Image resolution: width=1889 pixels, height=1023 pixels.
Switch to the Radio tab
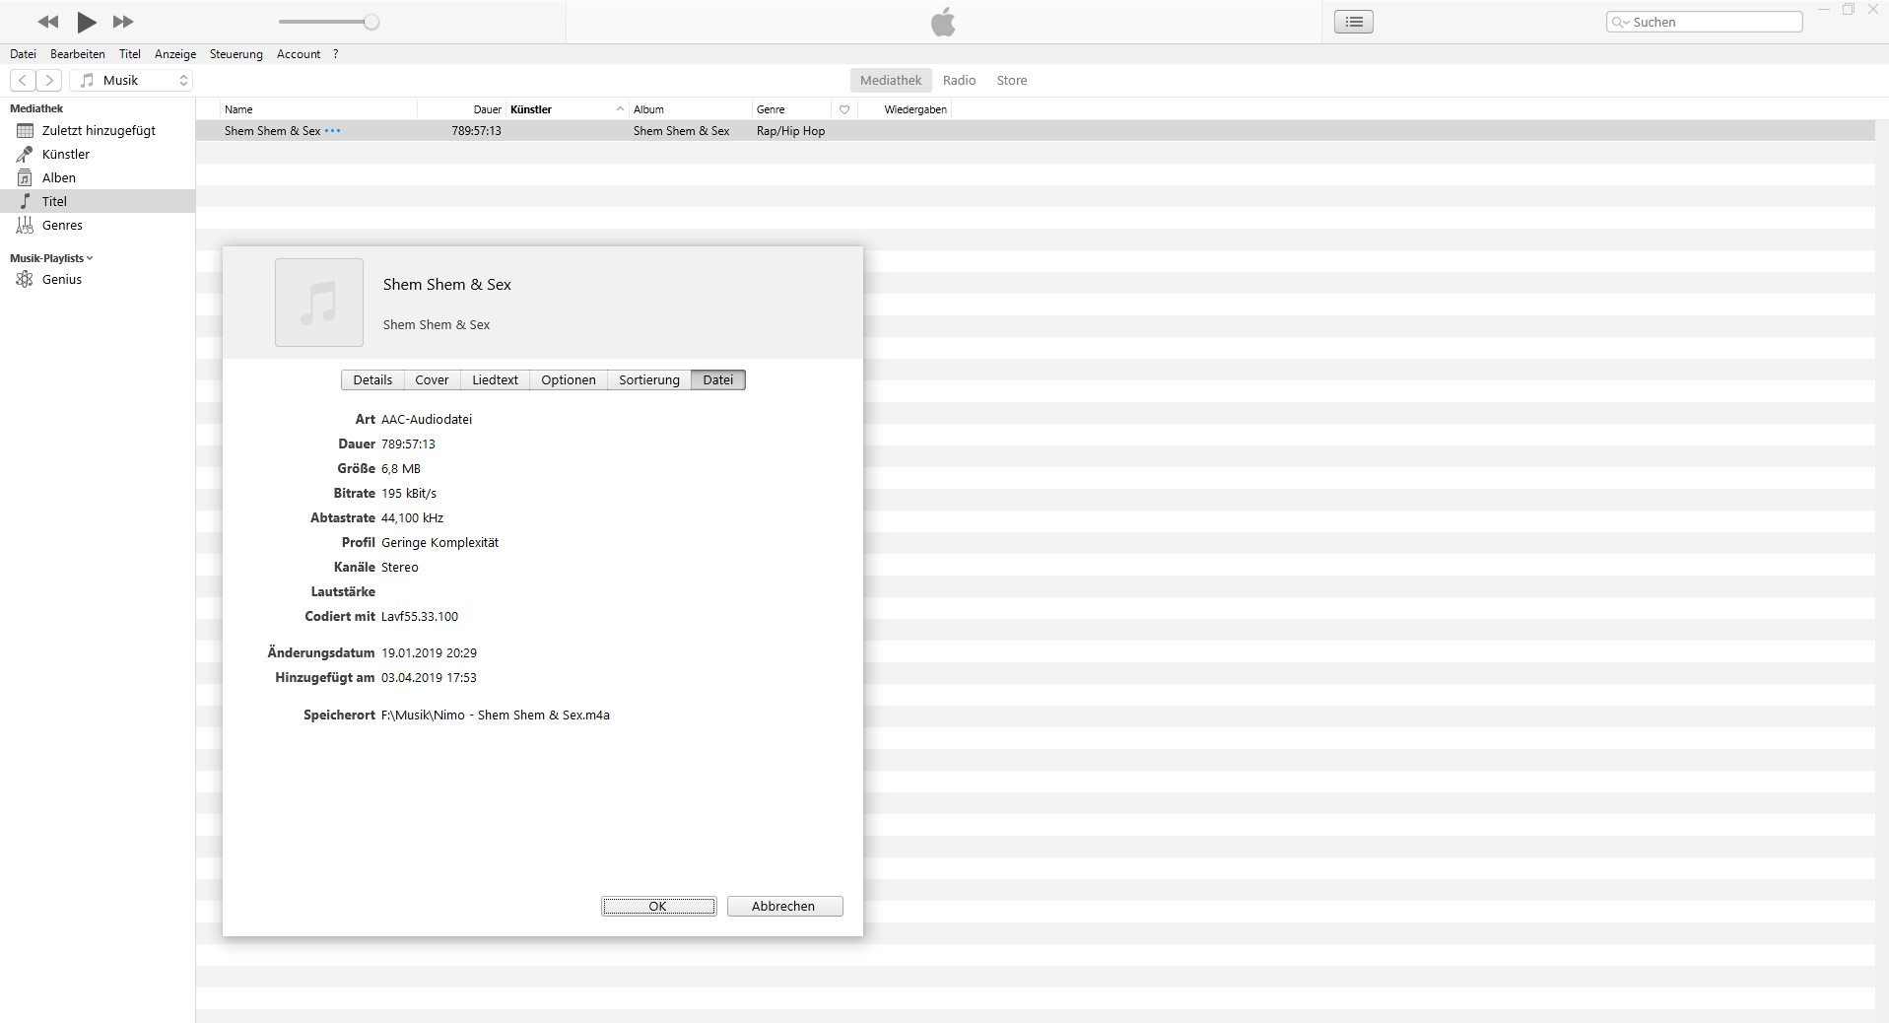959,81
